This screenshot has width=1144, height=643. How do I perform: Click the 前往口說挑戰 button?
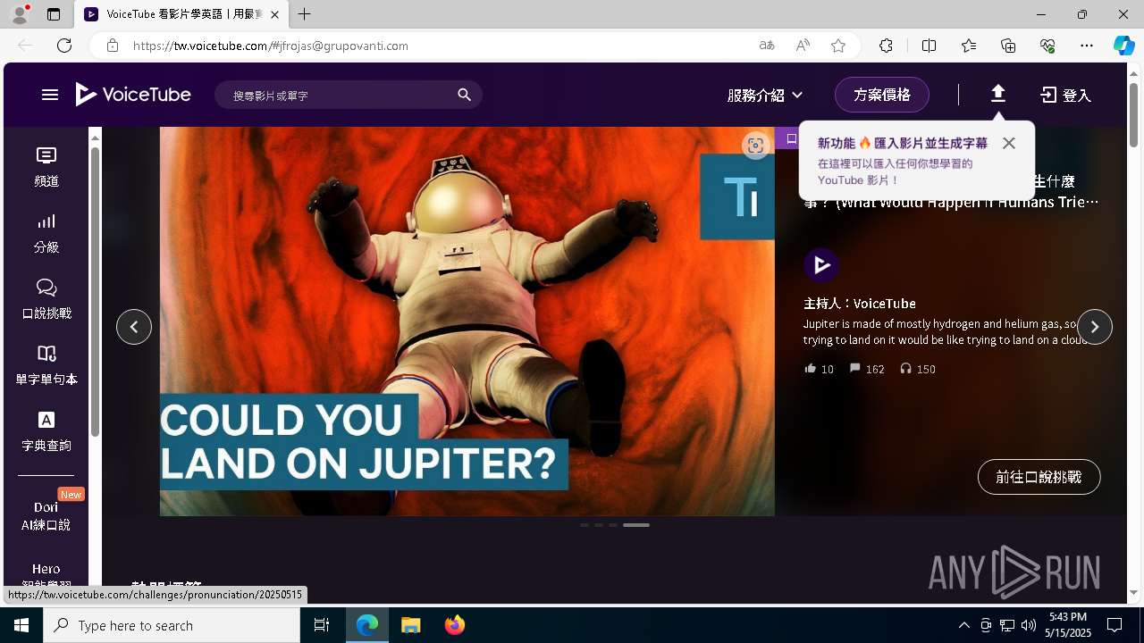pos(1039,477)
